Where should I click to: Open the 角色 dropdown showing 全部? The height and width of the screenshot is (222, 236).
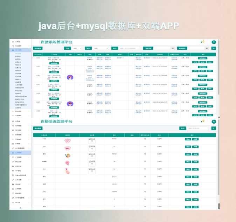click(x=100, y=48)
